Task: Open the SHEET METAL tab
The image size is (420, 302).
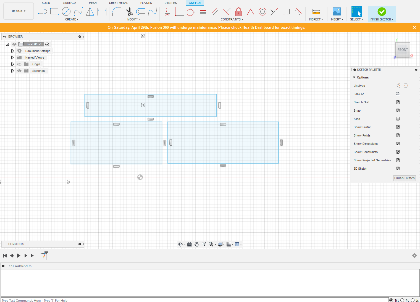Action: tap(118, 3)
